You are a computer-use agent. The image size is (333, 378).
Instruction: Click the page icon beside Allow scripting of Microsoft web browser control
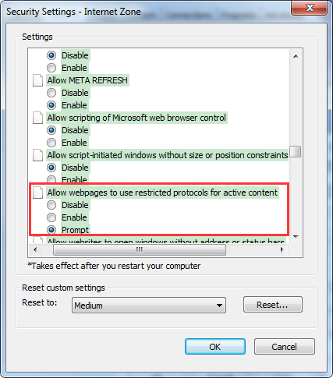(x=37, y=118)
